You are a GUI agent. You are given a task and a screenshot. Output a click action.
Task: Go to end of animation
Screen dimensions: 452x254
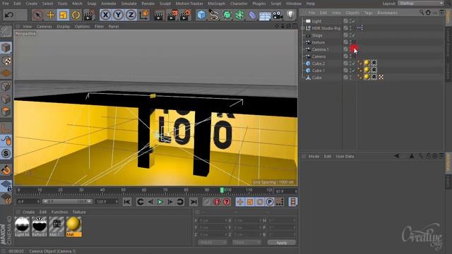[194, 202]
